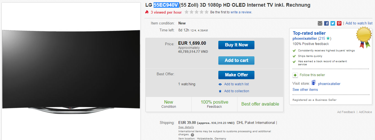The image size is (375, 140).
Task: Open phoenixatelier seller profile link
Action: pyautogui.click(x=305, y=38)
